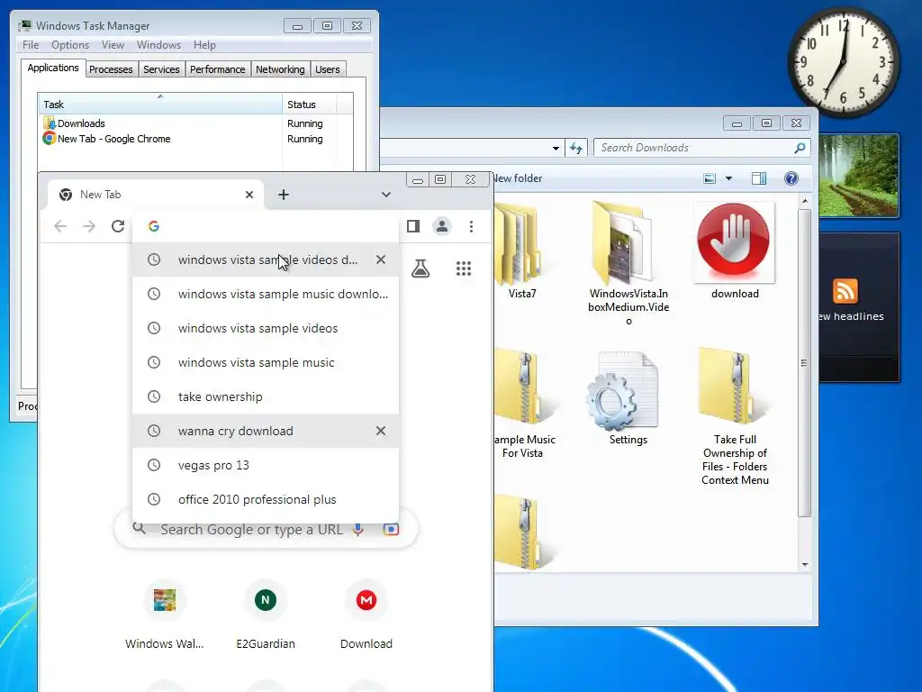Click the forest slideshow gadget picture
Image resolution: width=922 pixels, height=692 pixels.
tap(859, 176)
